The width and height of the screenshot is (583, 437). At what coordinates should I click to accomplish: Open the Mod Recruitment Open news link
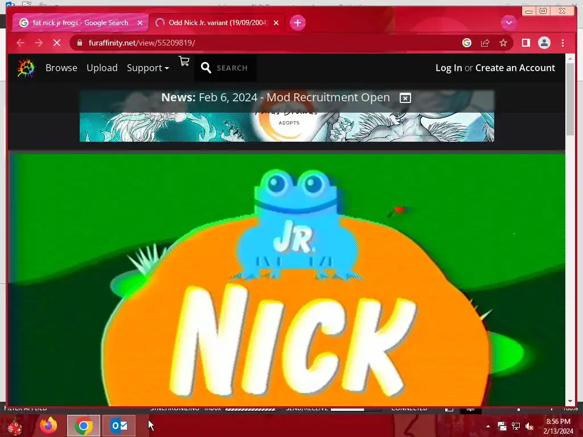coord(276,97)
